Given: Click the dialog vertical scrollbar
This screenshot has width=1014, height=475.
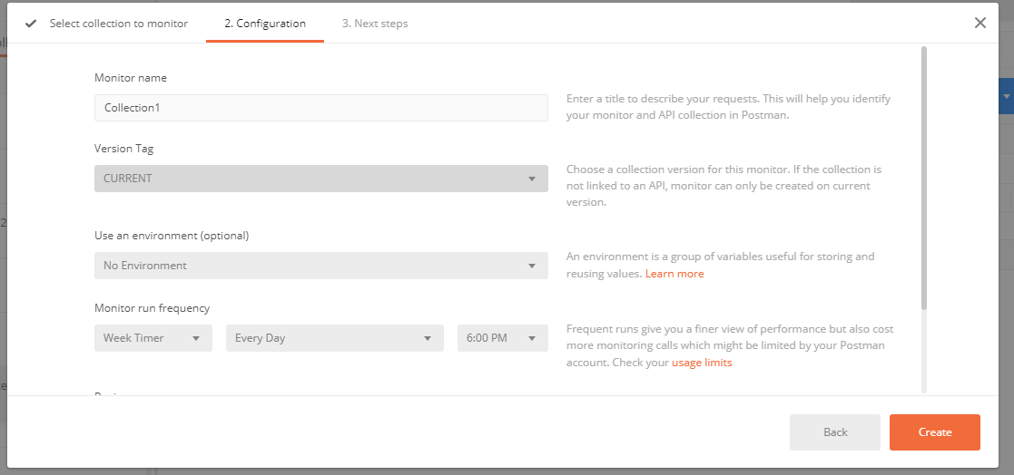Looking at the screenshot, I should (924, 178).
